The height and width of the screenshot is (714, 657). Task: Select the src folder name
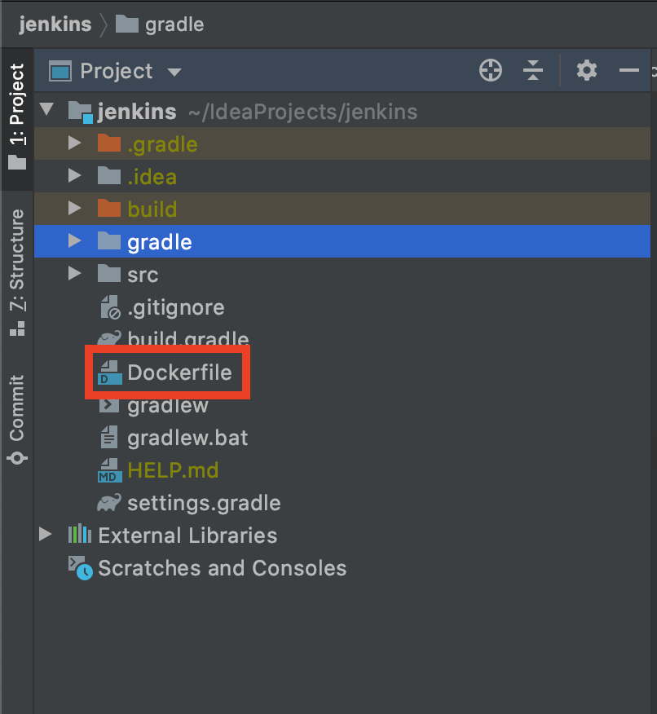click(143, 275)
